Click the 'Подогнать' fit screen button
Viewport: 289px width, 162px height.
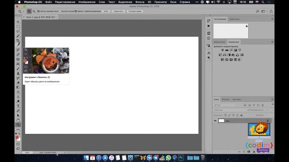[118, 11]
